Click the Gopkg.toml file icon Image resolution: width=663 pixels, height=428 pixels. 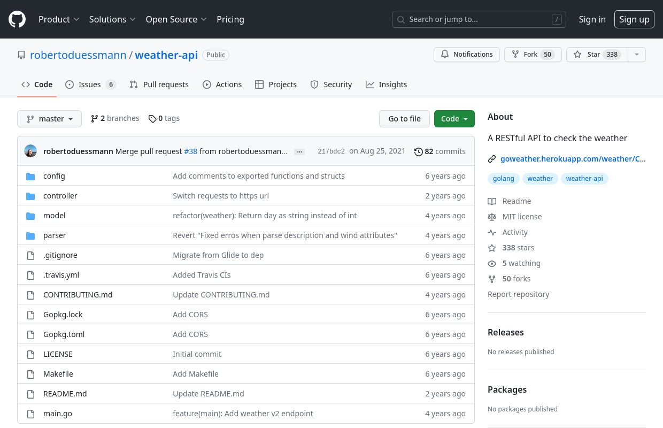point(31,334)
